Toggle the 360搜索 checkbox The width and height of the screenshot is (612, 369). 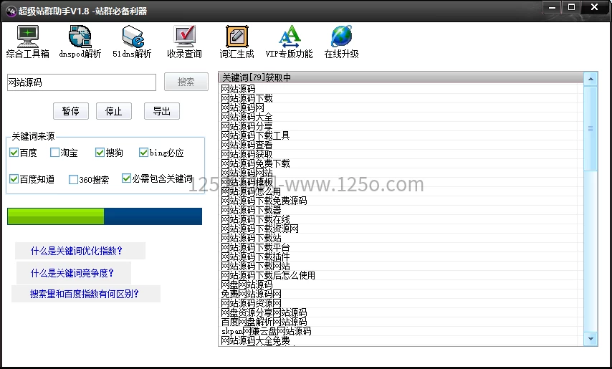pyautogui.click(x=74, y=180)
